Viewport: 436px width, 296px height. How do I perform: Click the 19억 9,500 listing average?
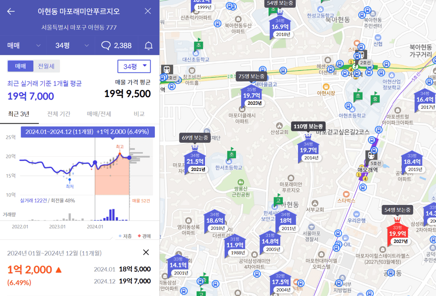pyautogui.click(x=127, y=94)
